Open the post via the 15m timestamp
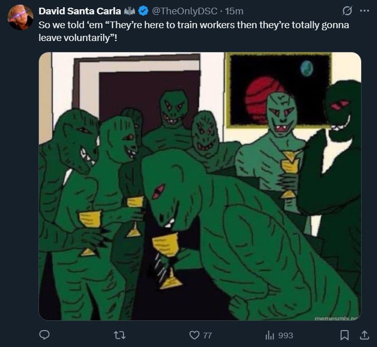The width and height of the screenshot is (377, 347). [234, 11]
